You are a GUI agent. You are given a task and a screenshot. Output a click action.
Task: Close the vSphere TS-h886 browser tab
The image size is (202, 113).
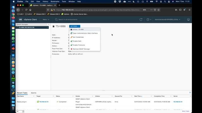(x=55, y=5)
